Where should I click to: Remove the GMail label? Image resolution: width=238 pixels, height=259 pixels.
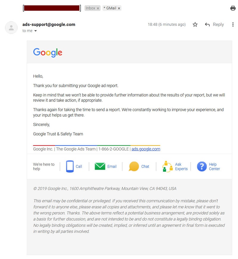pyautogui.click(x=119, y=8)
